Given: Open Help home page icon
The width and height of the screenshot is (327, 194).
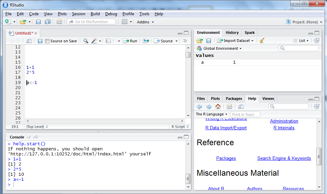Looking at the screenshot, I should pyautogui.click(x=218, y=107).
